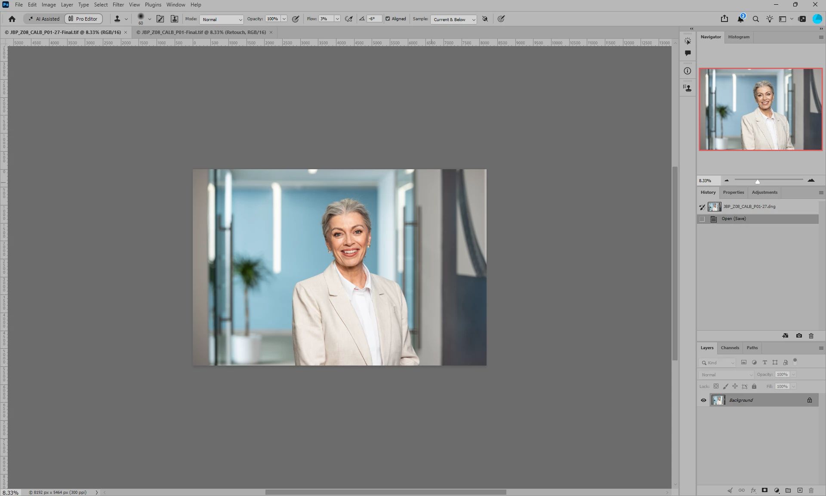Toggle the Aligned checkbox
Screen dimensions: 826x496
click(388, 19)
